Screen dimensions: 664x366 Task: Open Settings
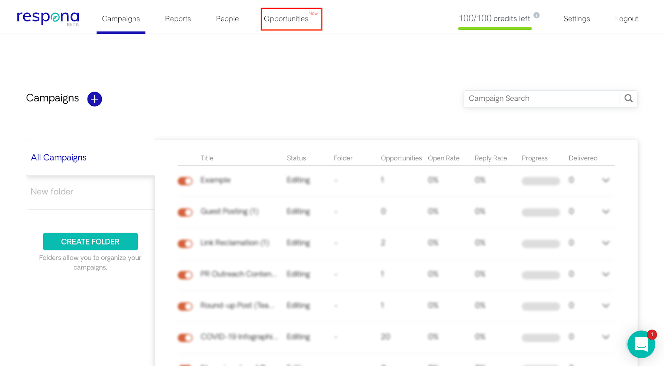[x=577, y=19]
